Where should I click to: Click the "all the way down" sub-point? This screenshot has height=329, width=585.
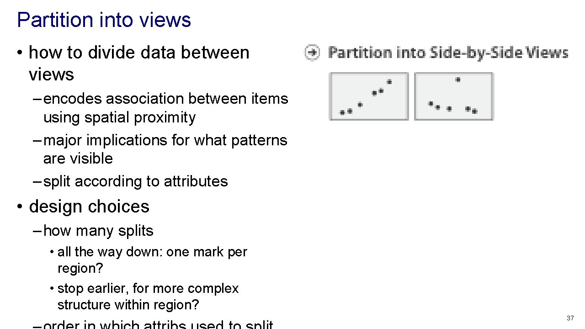tap(152, 252)
